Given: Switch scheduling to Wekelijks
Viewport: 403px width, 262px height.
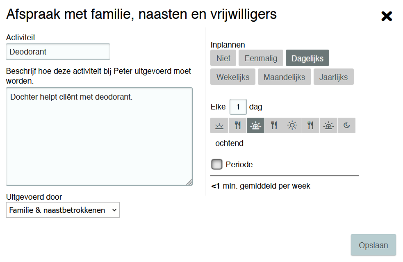Looking at the screenshot, I should 233,77.
